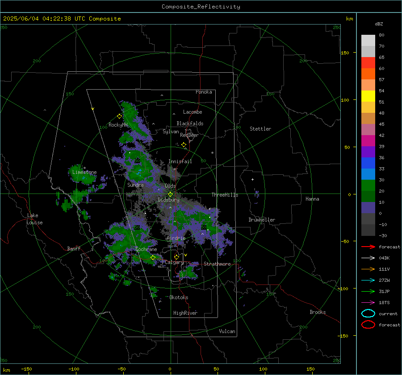Viewport: 402px width, 375px height.
Task: Click the Brooks city label
Action: click(318, 312)
